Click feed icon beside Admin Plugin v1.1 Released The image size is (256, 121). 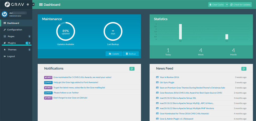pos(157,119)
